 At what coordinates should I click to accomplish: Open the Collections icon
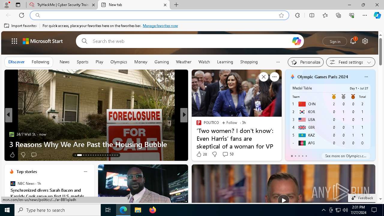338,15
